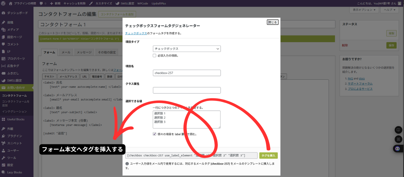Image resolution: width=404 pixels, height=177 pixels.
Task: Click the Plugins icon in sidebar
Action: (3, 136)
